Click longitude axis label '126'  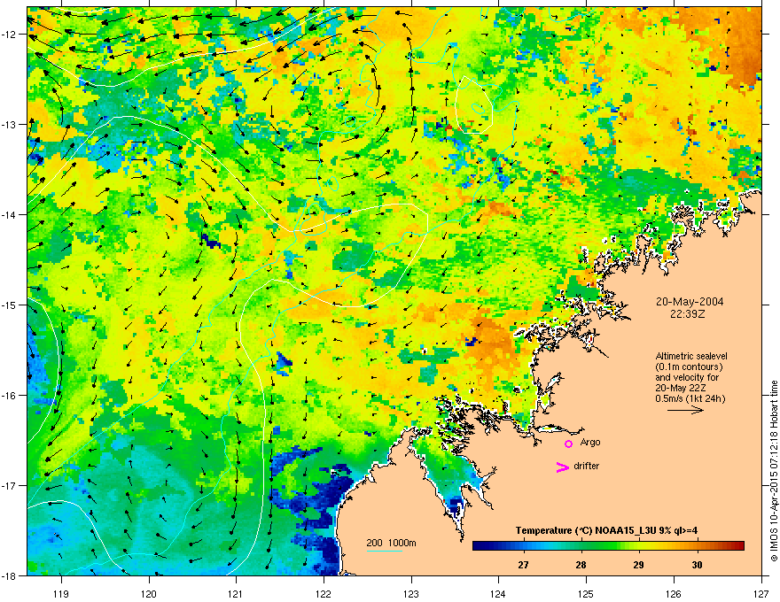coord(674,594)
